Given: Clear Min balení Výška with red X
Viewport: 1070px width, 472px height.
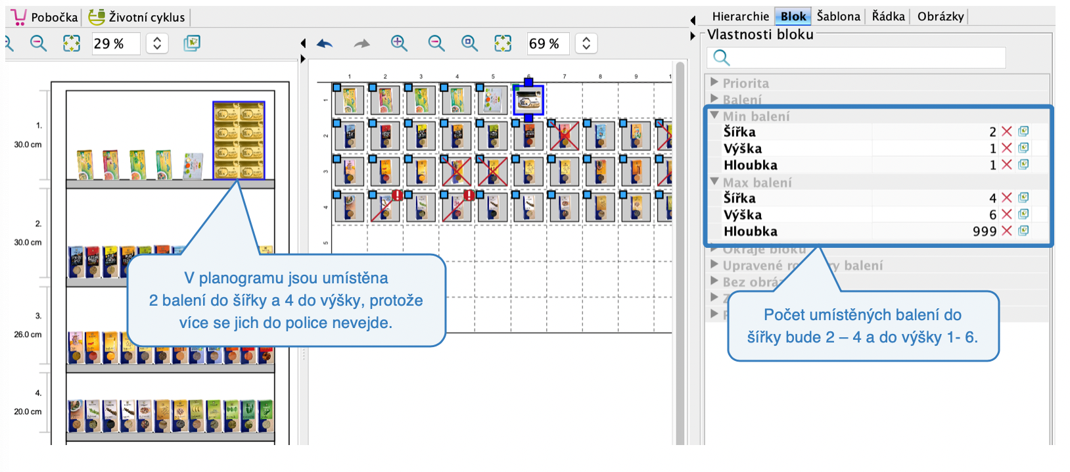Looking at the screenshot, I should (x=1007, y=148).
